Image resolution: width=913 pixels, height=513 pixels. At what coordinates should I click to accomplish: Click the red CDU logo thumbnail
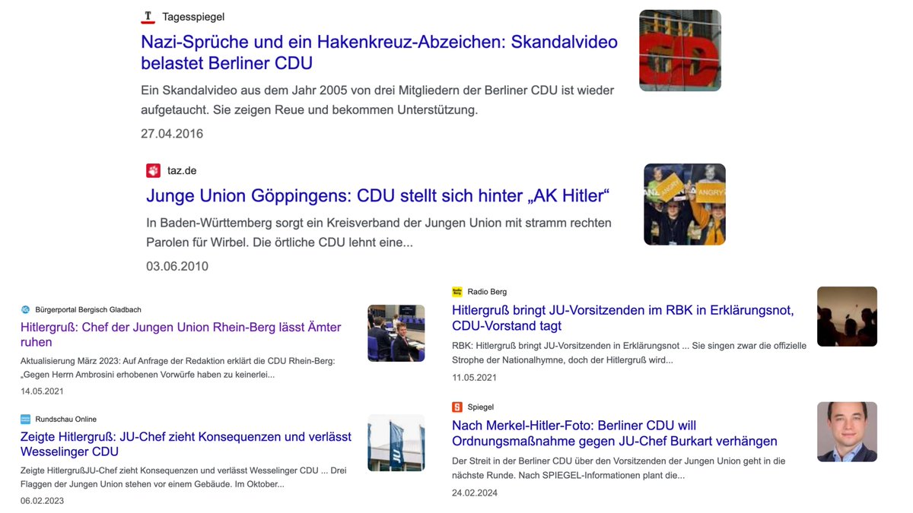point(680,50)
